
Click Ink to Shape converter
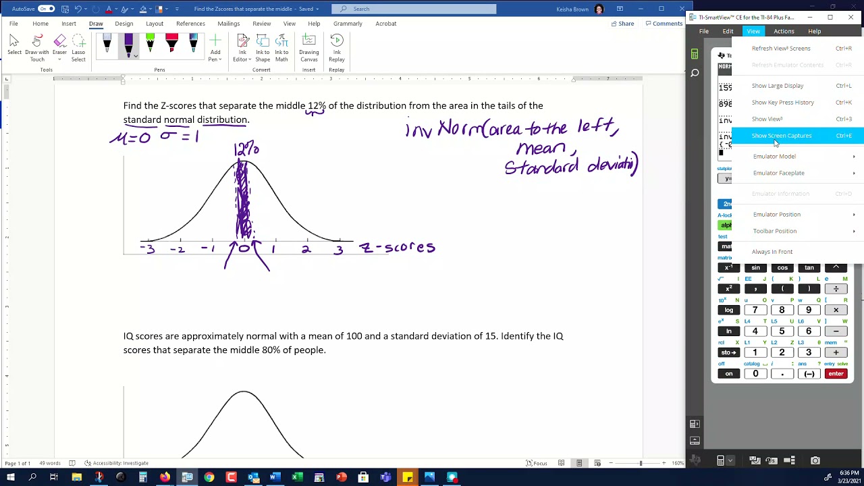(263, 47)
